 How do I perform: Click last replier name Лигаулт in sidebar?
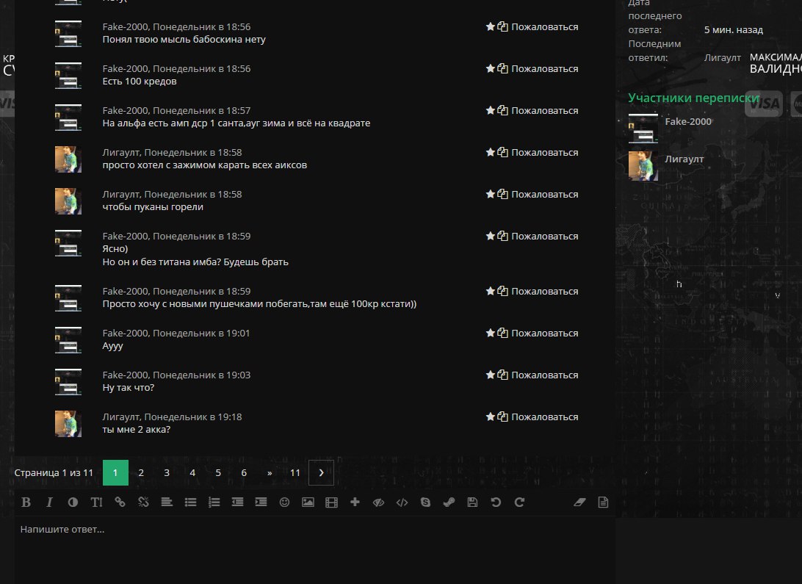[x=722, y=58]
